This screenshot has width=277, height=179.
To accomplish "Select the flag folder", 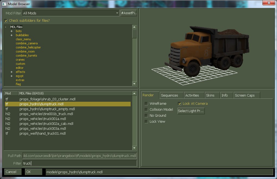I will (x=18, y=84).
